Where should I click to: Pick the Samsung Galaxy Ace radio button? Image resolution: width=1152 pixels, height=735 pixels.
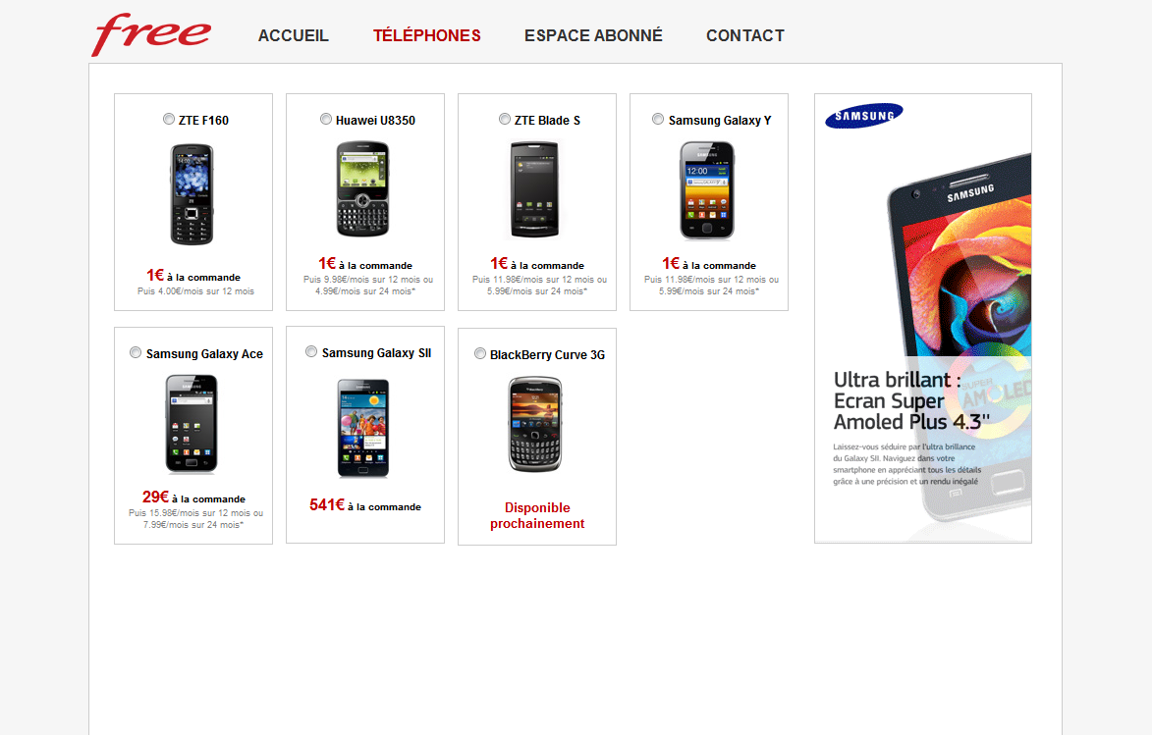click(136, 352)
